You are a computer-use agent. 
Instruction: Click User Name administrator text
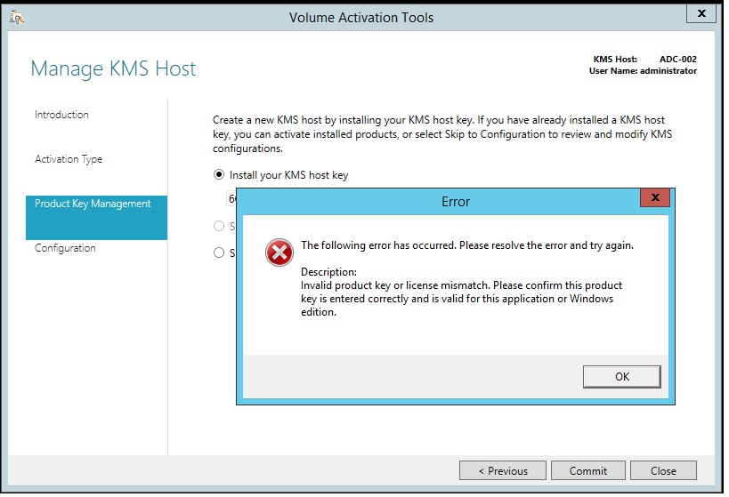coord(643,71)
